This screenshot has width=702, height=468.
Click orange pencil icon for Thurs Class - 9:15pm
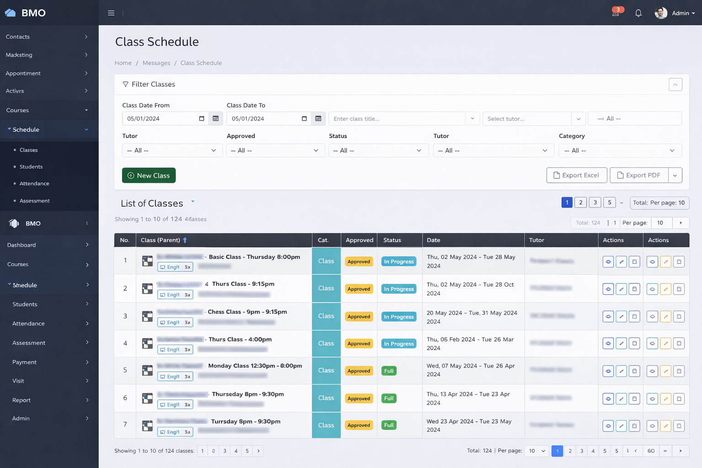[665, 289]
